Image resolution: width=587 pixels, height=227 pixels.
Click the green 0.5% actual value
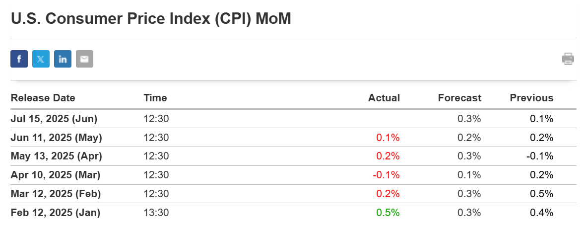tap(388, 213)
